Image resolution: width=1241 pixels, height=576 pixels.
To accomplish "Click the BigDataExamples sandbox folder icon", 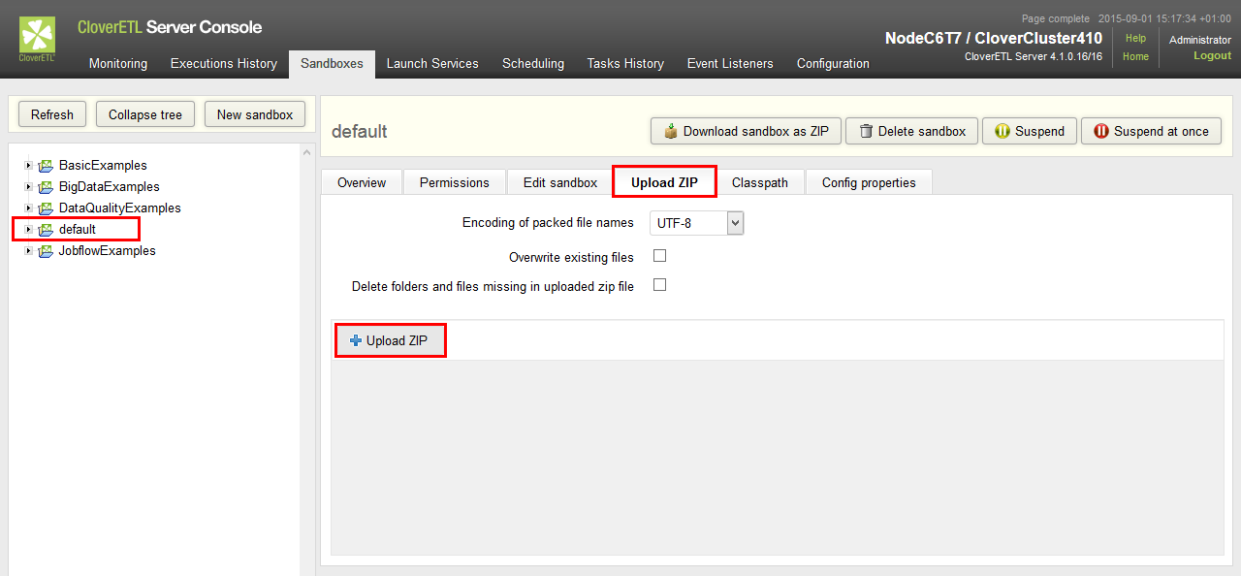I will [46, 187].
